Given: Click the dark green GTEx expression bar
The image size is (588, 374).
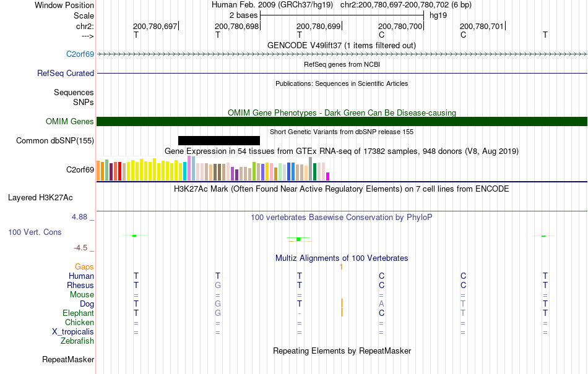Looking at the screenshot, I should click(x=314, y=172).
